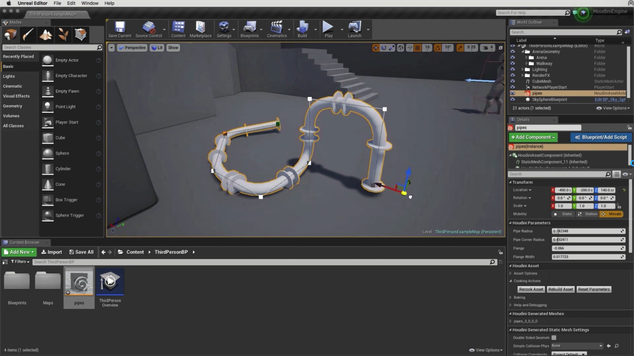Click the pipes Houdini asset thumbnail
This screenshot has width=634, height=356.
pos(79,282)
